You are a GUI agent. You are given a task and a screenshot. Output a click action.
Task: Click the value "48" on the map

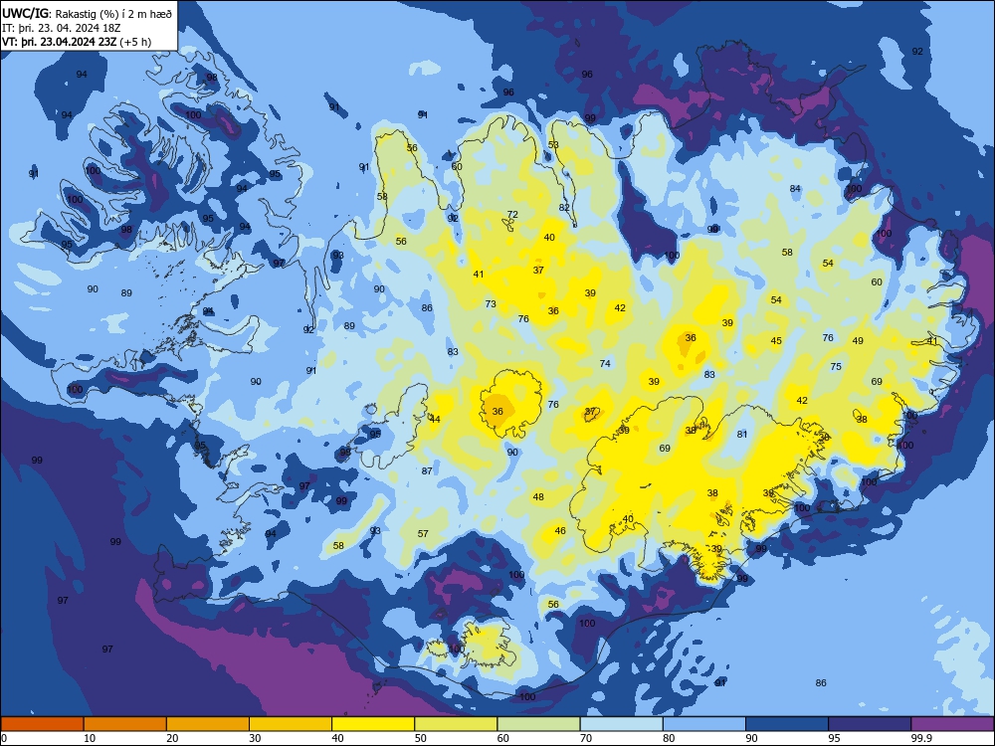pos(538,497)
